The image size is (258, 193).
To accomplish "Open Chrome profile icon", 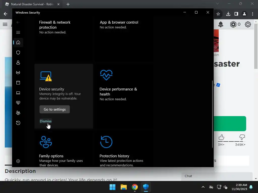I will 244,14.
